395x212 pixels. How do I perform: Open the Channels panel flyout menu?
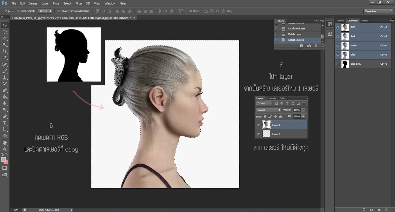coord(392,21)
